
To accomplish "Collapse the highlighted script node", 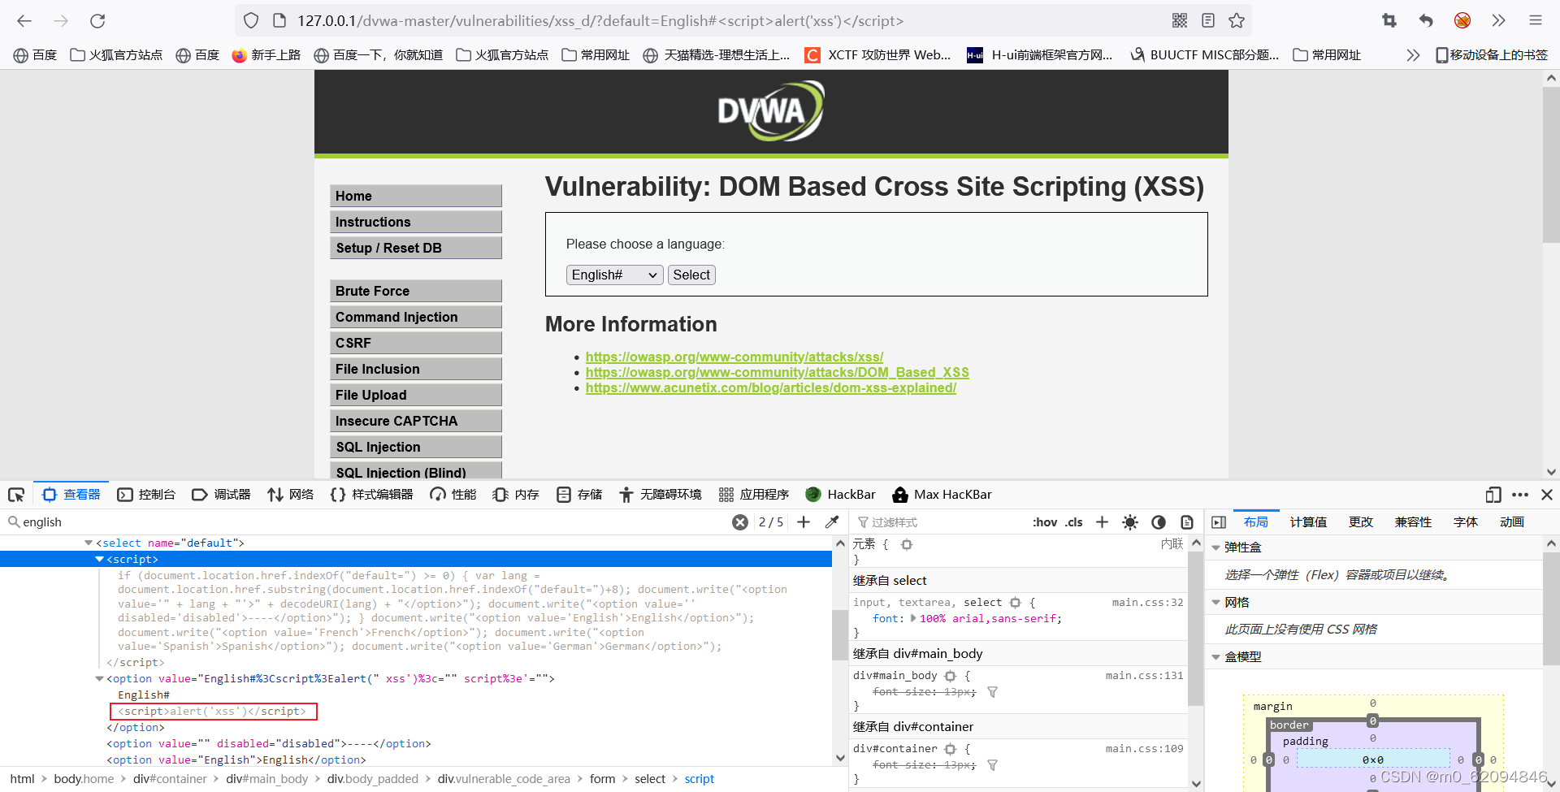I will coord(99,559).
